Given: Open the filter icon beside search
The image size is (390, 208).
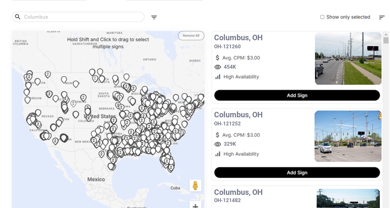Looking at the screenshot, I should (154, 17).
